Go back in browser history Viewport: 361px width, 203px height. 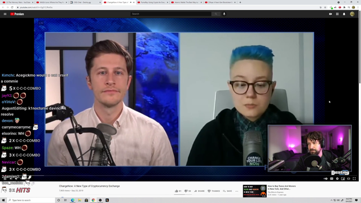coord(3,7)
